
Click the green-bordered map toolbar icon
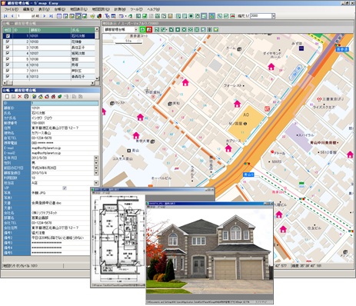pos(142,30)
